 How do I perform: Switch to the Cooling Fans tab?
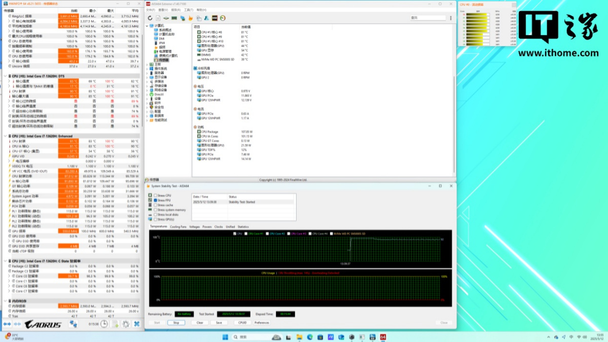click(178, 226)
